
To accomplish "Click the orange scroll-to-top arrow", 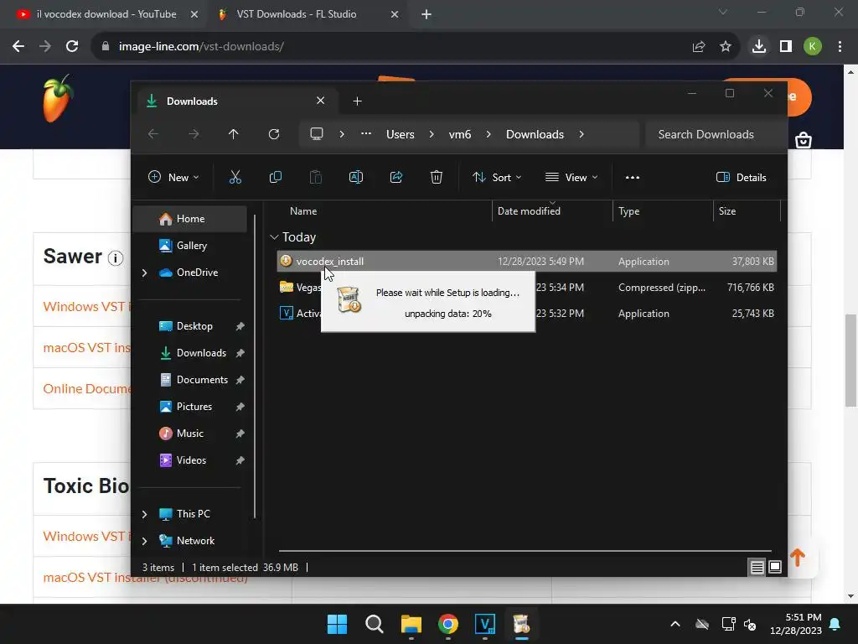I will point(798,558).
